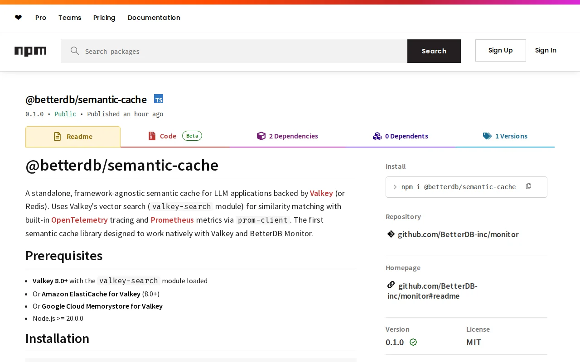Image resolution: width=580 pixels, height=362 pixels.
Task: Open the OpenTelemetry link
Action: click(79, 220)
